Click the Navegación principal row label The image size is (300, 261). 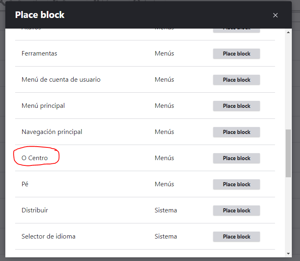[x=52, y=132]
